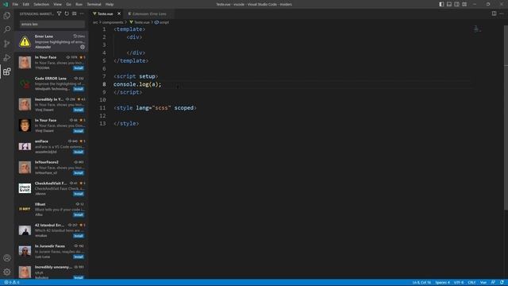Open the Search view in the activity bar
This screenshot has height=286, width=508.
[7, 29]
